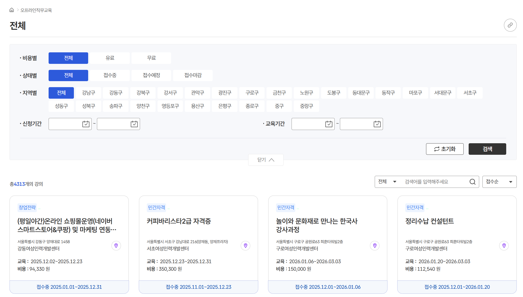Click map pin for 강동여성인력개발센터

(x=116, y=246)
